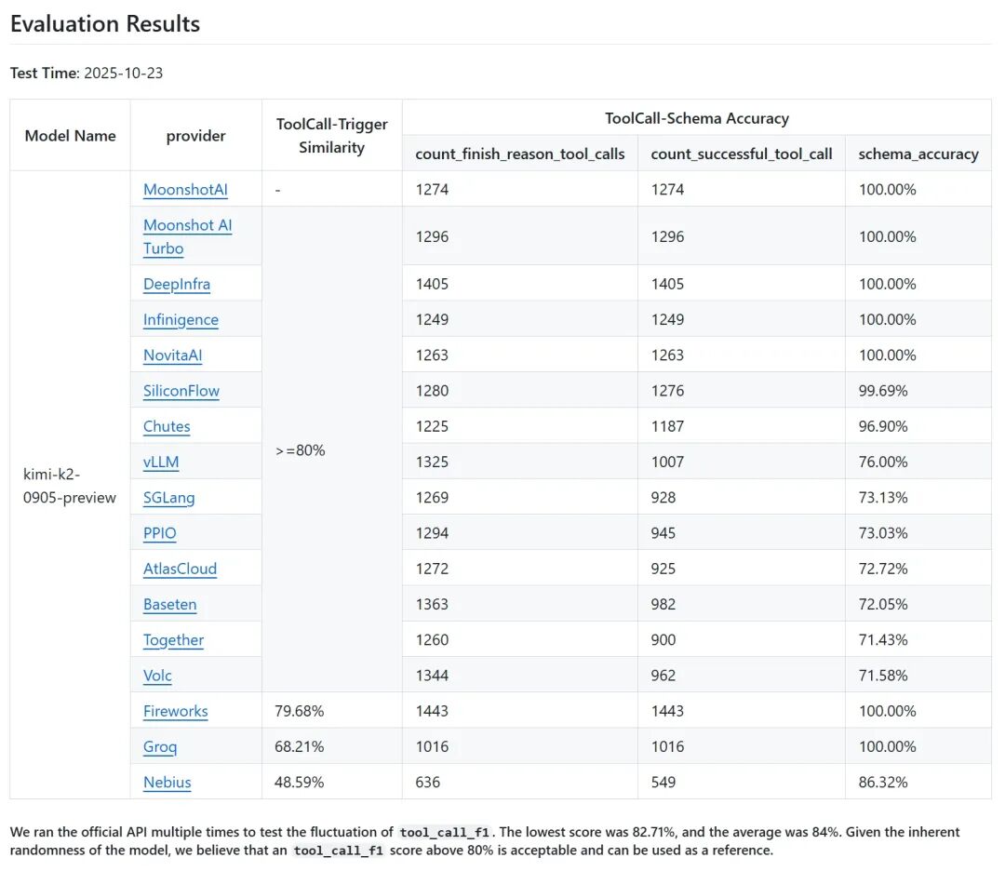Open the SiliconFlow provider link
Image resolution: width=1005 pixels, height=871 pixels.
tap(181, 391)
